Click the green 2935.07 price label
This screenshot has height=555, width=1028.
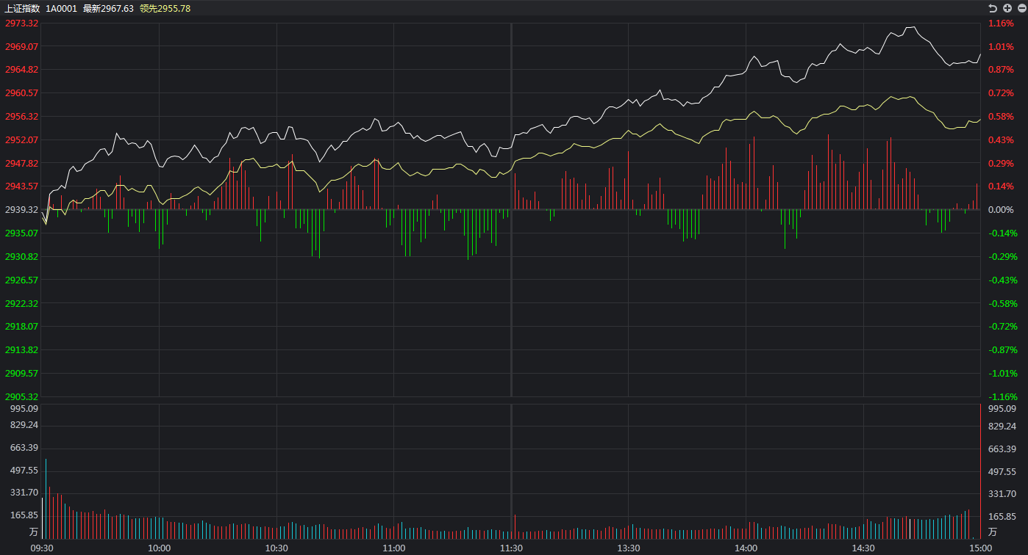(22, 233)
